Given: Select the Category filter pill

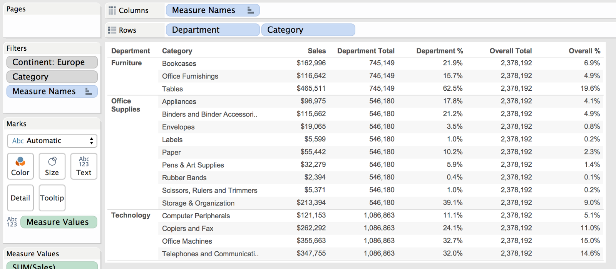Looking at the screenshot, I should click(52, 77).
